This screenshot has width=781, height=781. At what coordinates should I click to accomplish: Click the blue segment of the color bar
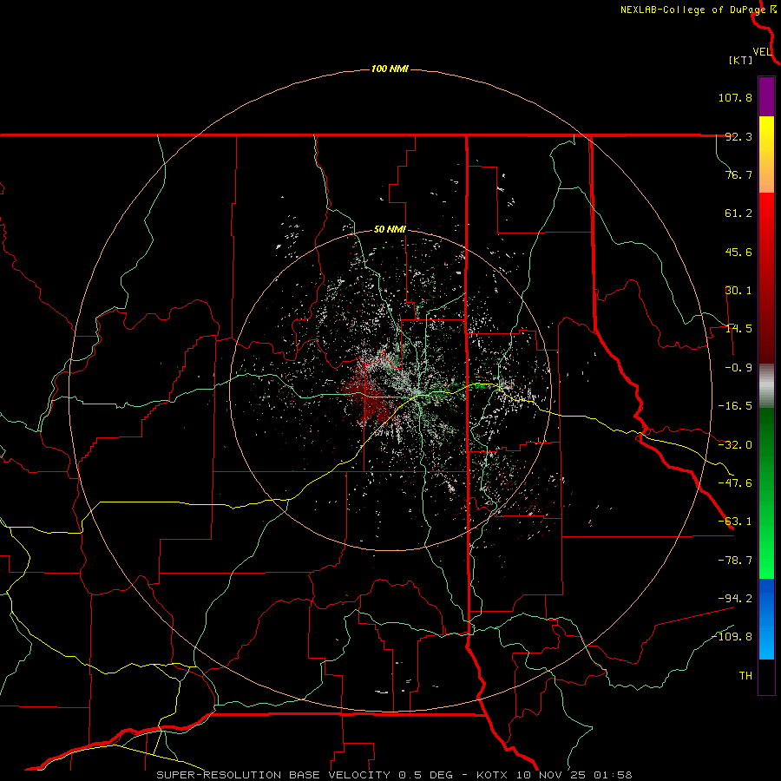766,619
